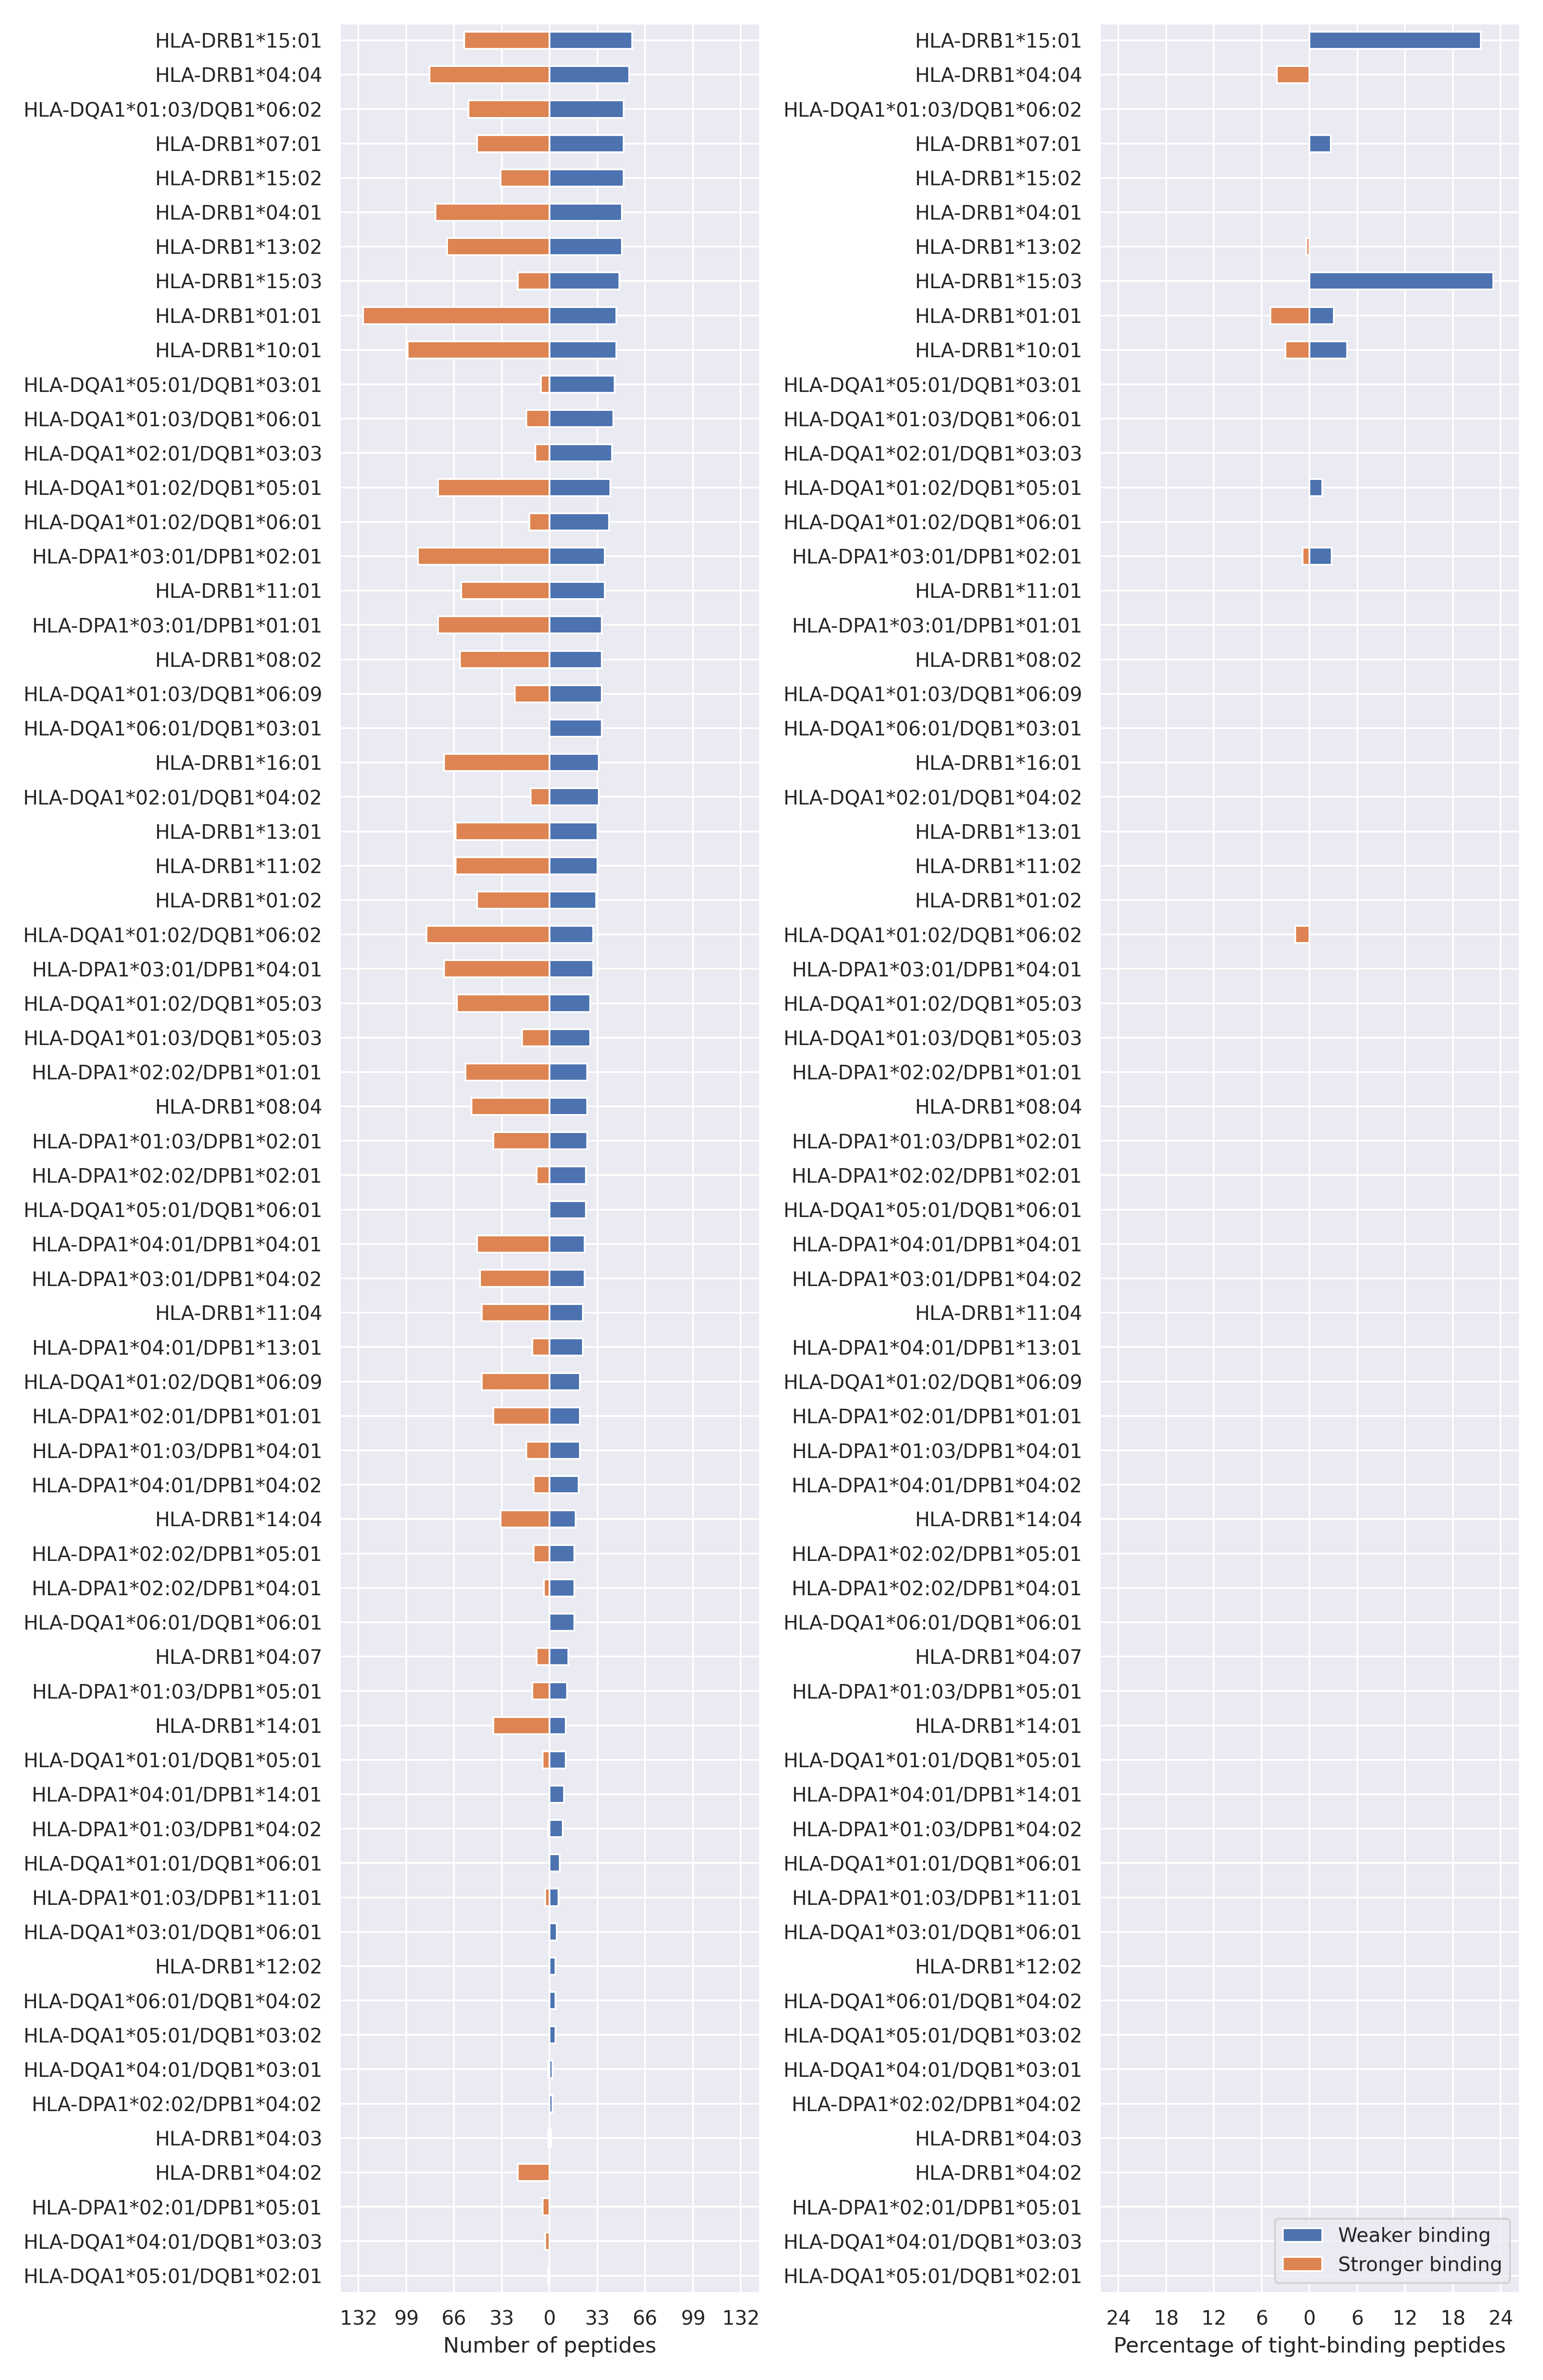This screenshot has width=1543, height=2380.
Task: Click blue HLA-DRB1*15:03 bar in Percentage chart
Action: pos(1401,281)
